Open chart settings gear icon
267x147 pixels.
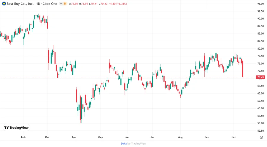261,137
